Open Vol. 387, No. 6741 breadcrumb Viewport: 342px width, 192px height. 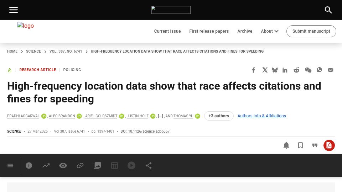(66, 51)
